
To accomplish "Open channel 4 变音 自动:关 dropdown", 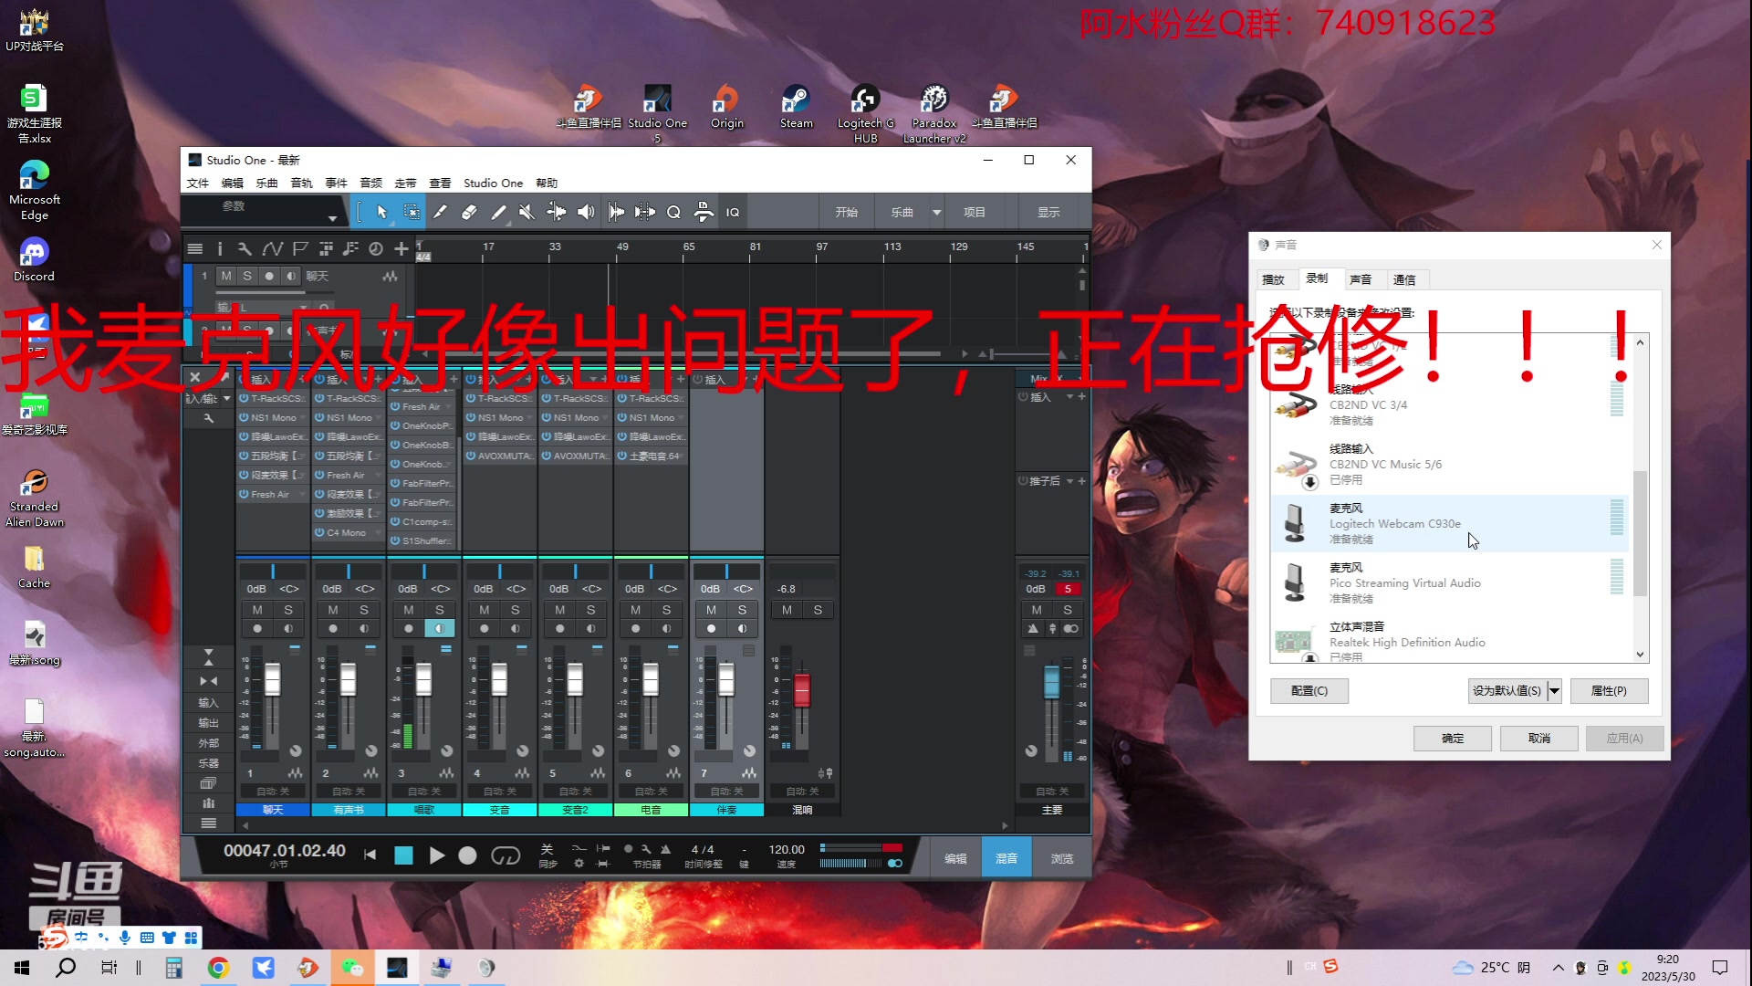I will (500, 792).
